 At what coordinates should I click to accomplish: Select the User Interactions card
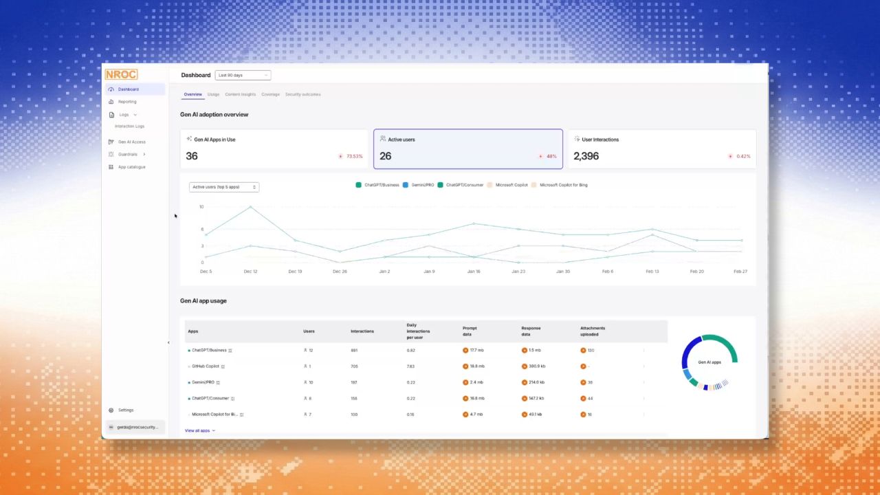(x=661, y=148)
